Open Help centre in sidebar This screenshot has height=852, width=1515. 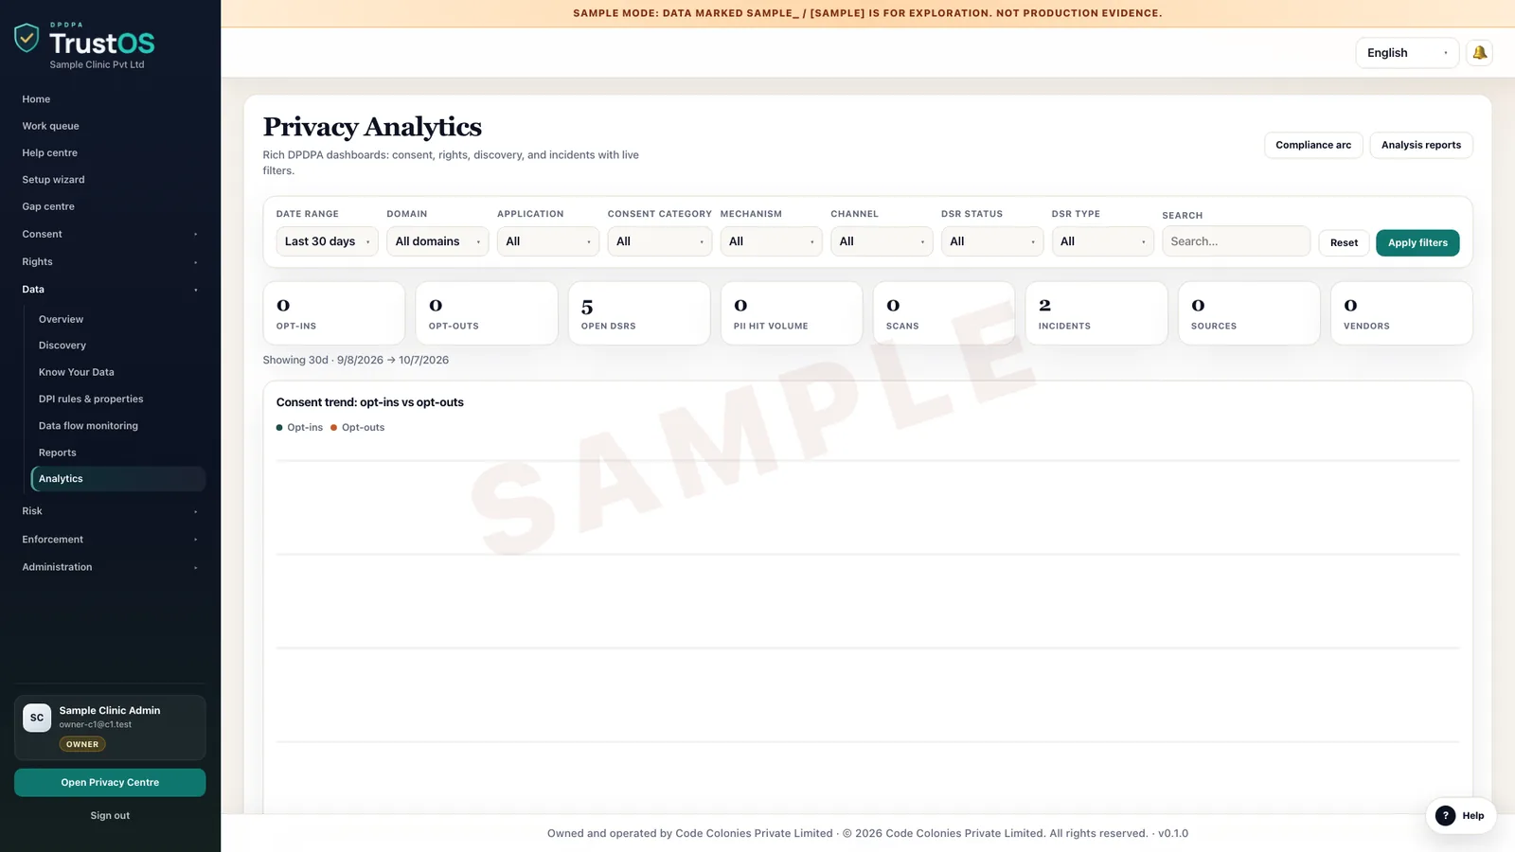(110, 152)
